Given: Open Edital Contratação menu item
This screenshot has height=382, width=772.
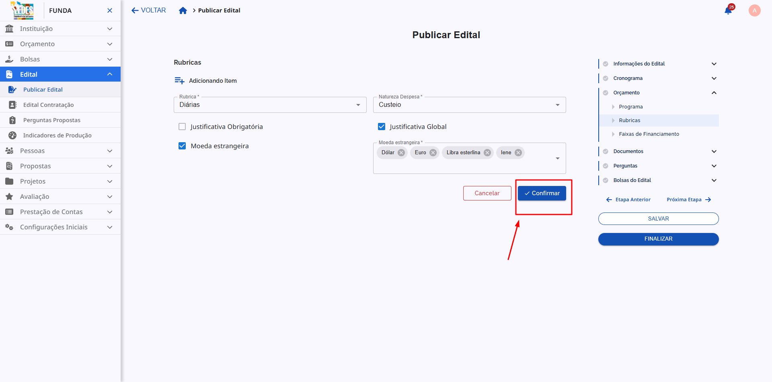Looking at the screenshot, I should click(48, 105).
